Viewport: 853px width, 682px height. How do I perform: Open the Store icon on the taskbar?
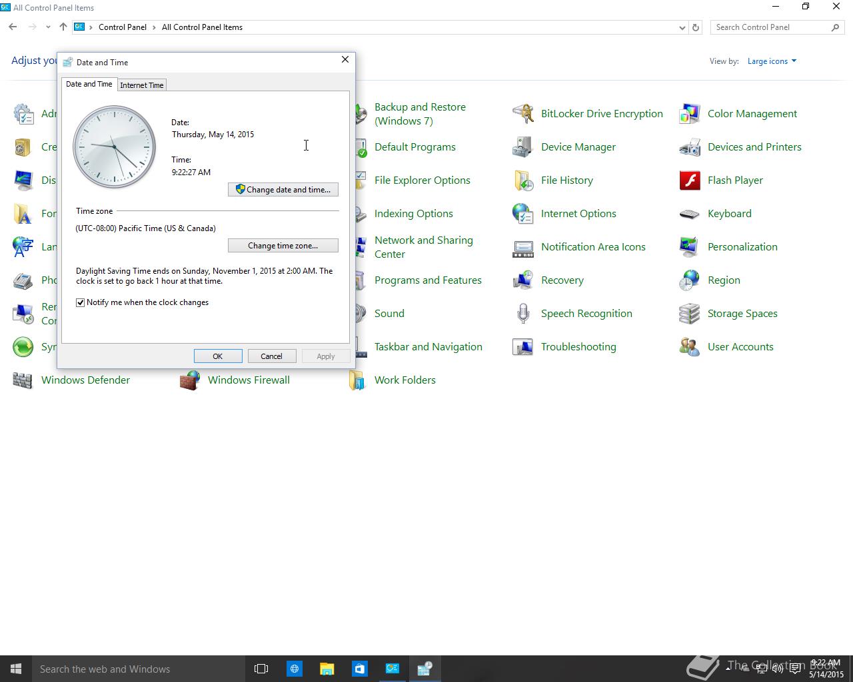tap(359, 669)
